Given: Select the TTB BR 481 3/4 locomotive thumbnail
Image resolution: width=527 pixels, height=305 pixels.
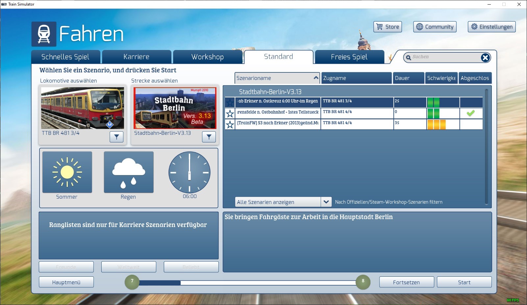Looking at the screenshot, I should pyautogui.click(x=83, y=108).
